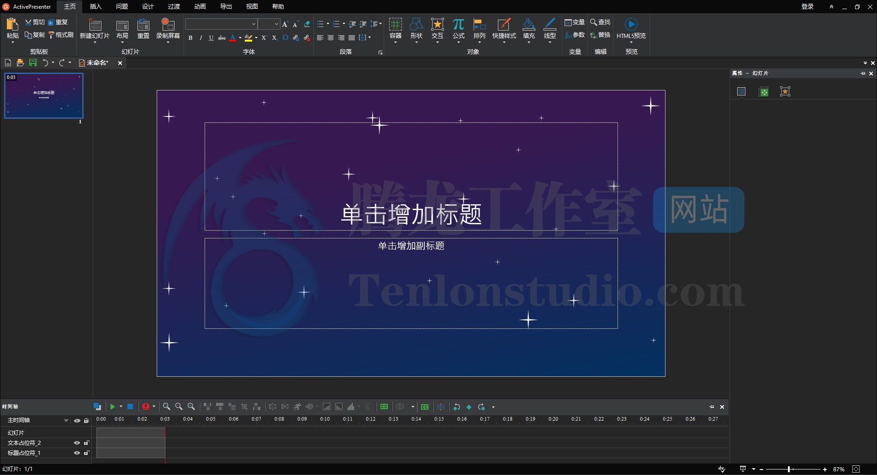Click the Find (查找) button

600,22
